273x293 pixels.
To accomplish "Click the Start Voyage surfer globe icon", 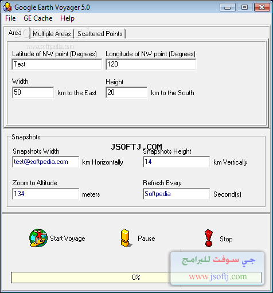I will tap(38, 238).
